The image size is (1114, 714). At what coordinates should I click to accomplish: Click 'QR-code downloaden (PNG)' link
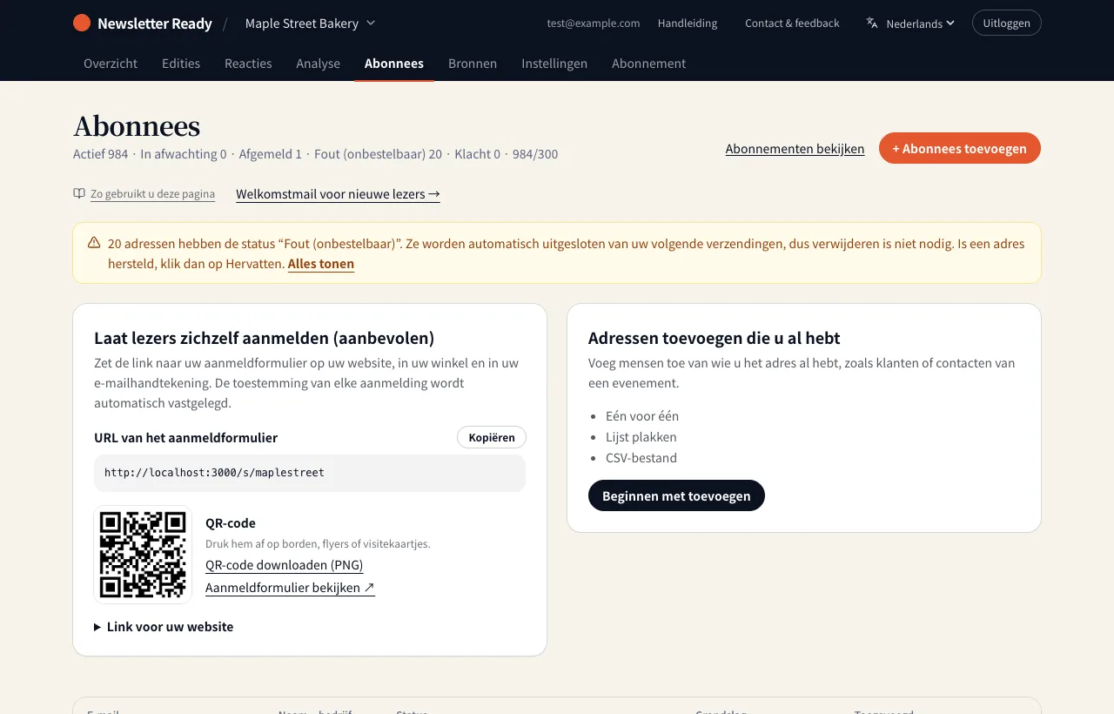(x=284, y=565)
